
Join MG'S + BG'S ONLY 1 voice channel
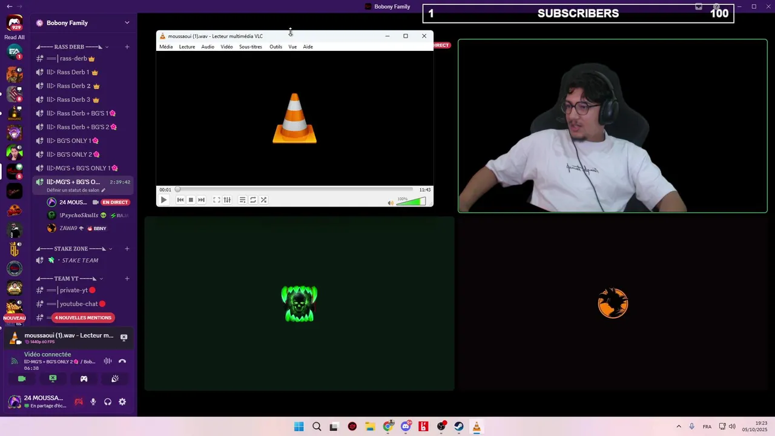pos(82,168)
